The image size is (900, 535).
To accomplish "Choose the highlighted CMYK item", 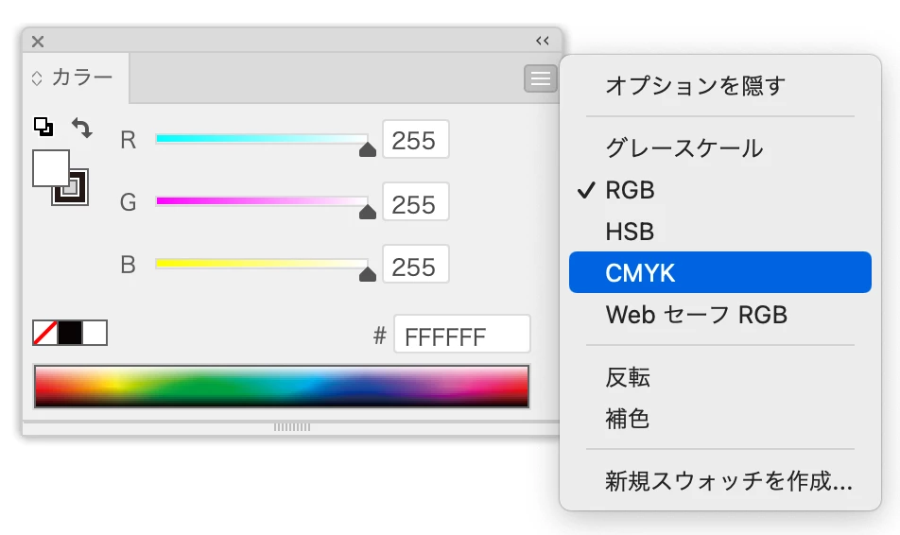I will tap(719, 272).
